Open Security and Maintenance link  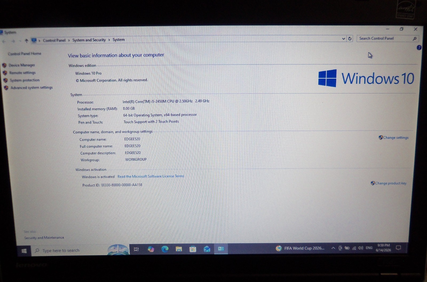[x=44, y=237]
